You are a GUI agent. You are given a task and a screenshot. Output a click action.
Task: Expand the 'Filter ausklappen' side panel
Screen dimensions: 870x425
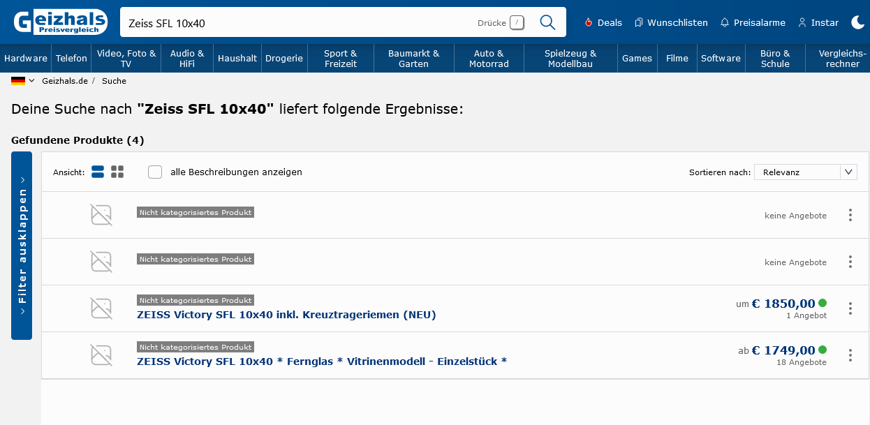[x=22, y=246]
